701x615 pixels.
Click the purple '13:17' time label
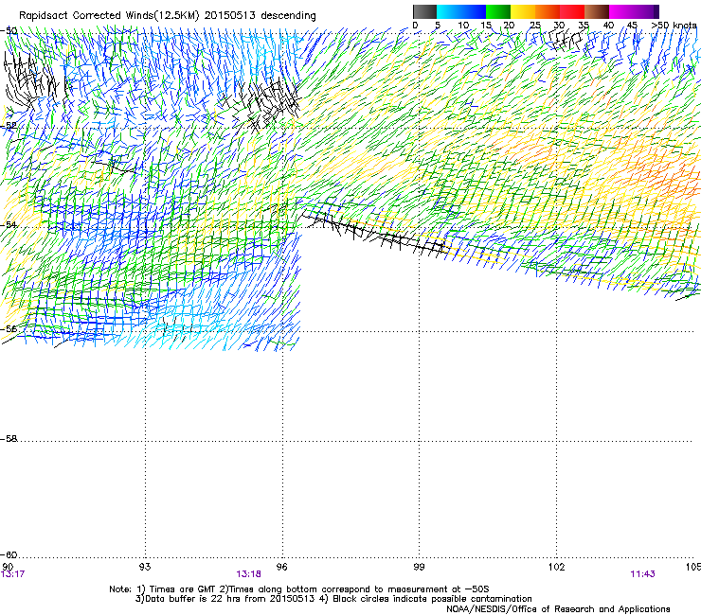pyautogui.click(x=12, y=574)
